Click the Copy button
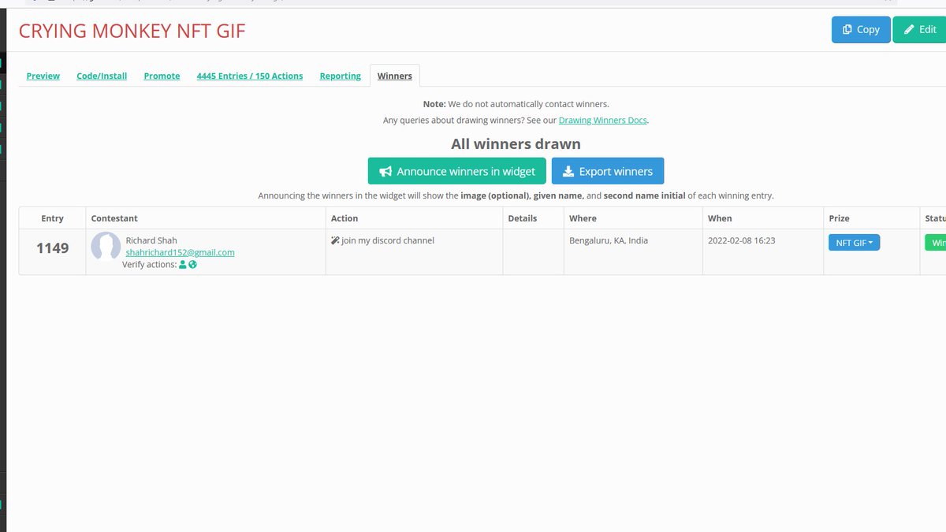The height and width of the screenshot is (532, 946). tap(861, 29)
